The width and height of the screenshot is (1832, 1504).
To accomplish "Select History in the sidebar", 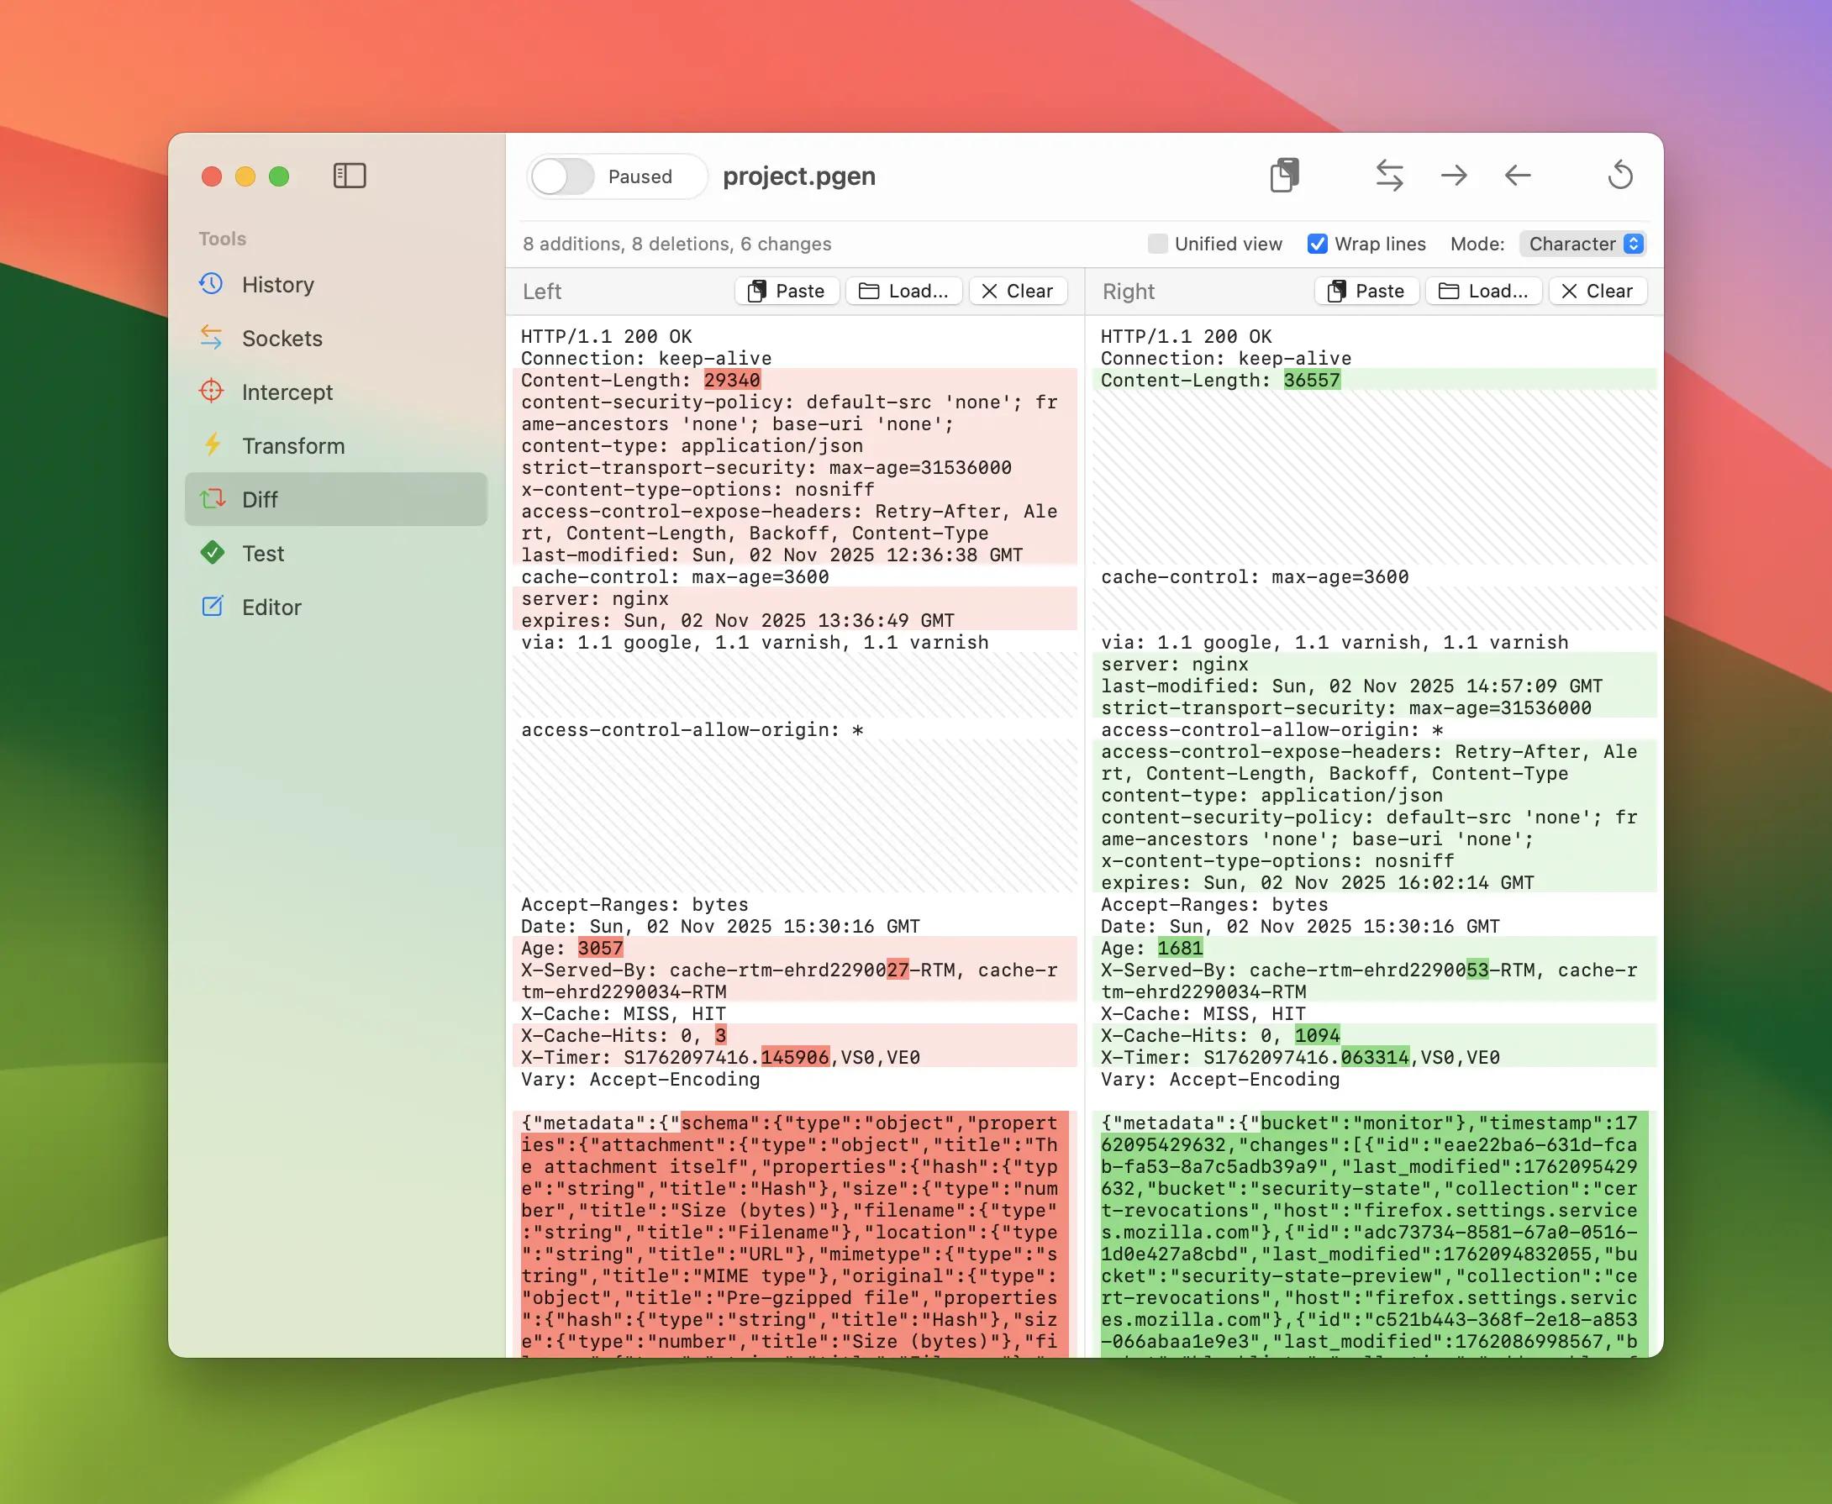I will [277, 285].
